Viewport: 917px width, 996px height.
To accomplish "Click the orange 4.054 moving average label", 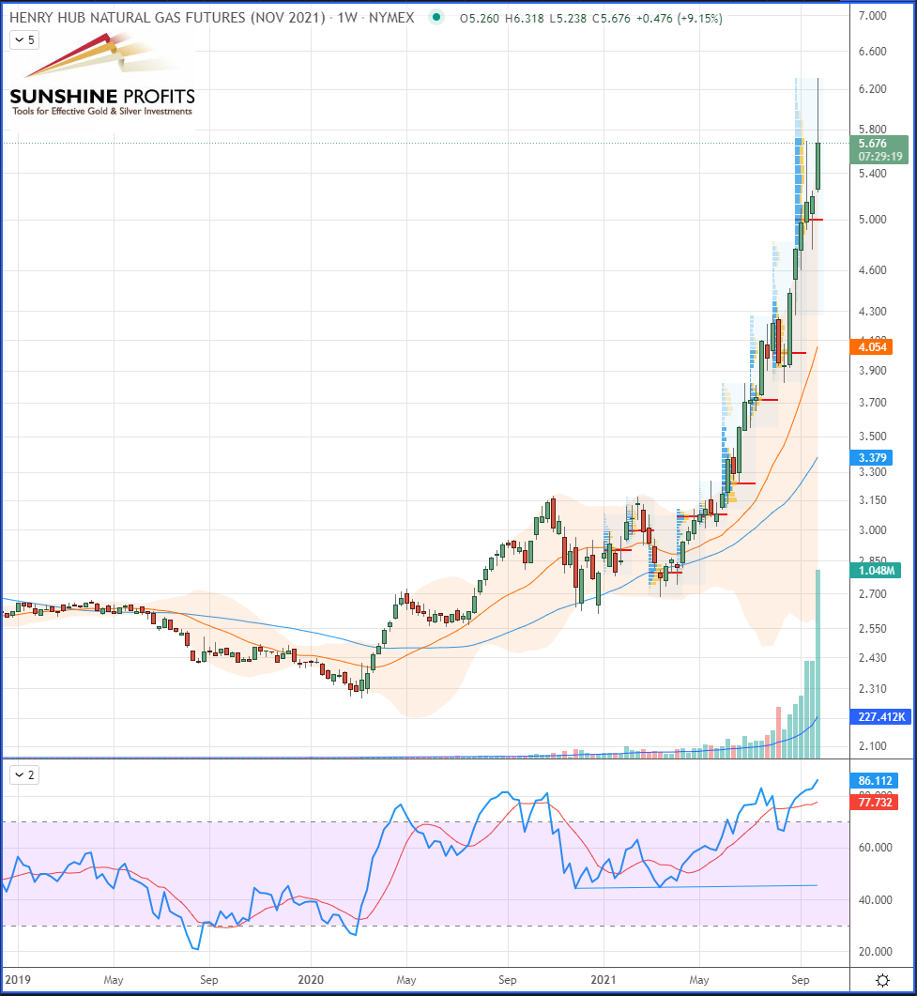I will (x=872, y=346).
